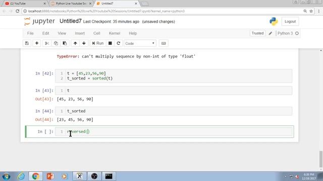Click the TypeError message text
The image size is (323, 181).
tap(126, 56)
